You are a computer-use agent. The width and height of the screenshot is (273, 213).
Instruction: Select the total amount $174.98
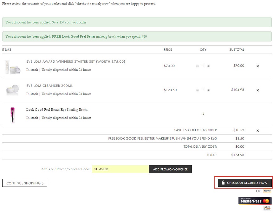coord(238,155)
